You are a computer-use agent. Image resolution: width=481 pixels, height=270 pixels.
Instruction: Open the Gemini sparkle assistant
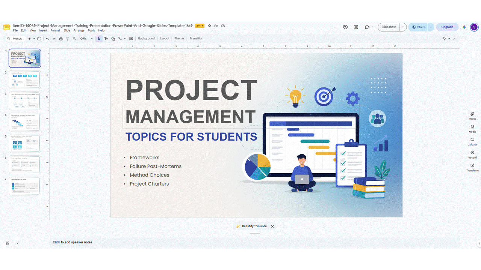464,27
